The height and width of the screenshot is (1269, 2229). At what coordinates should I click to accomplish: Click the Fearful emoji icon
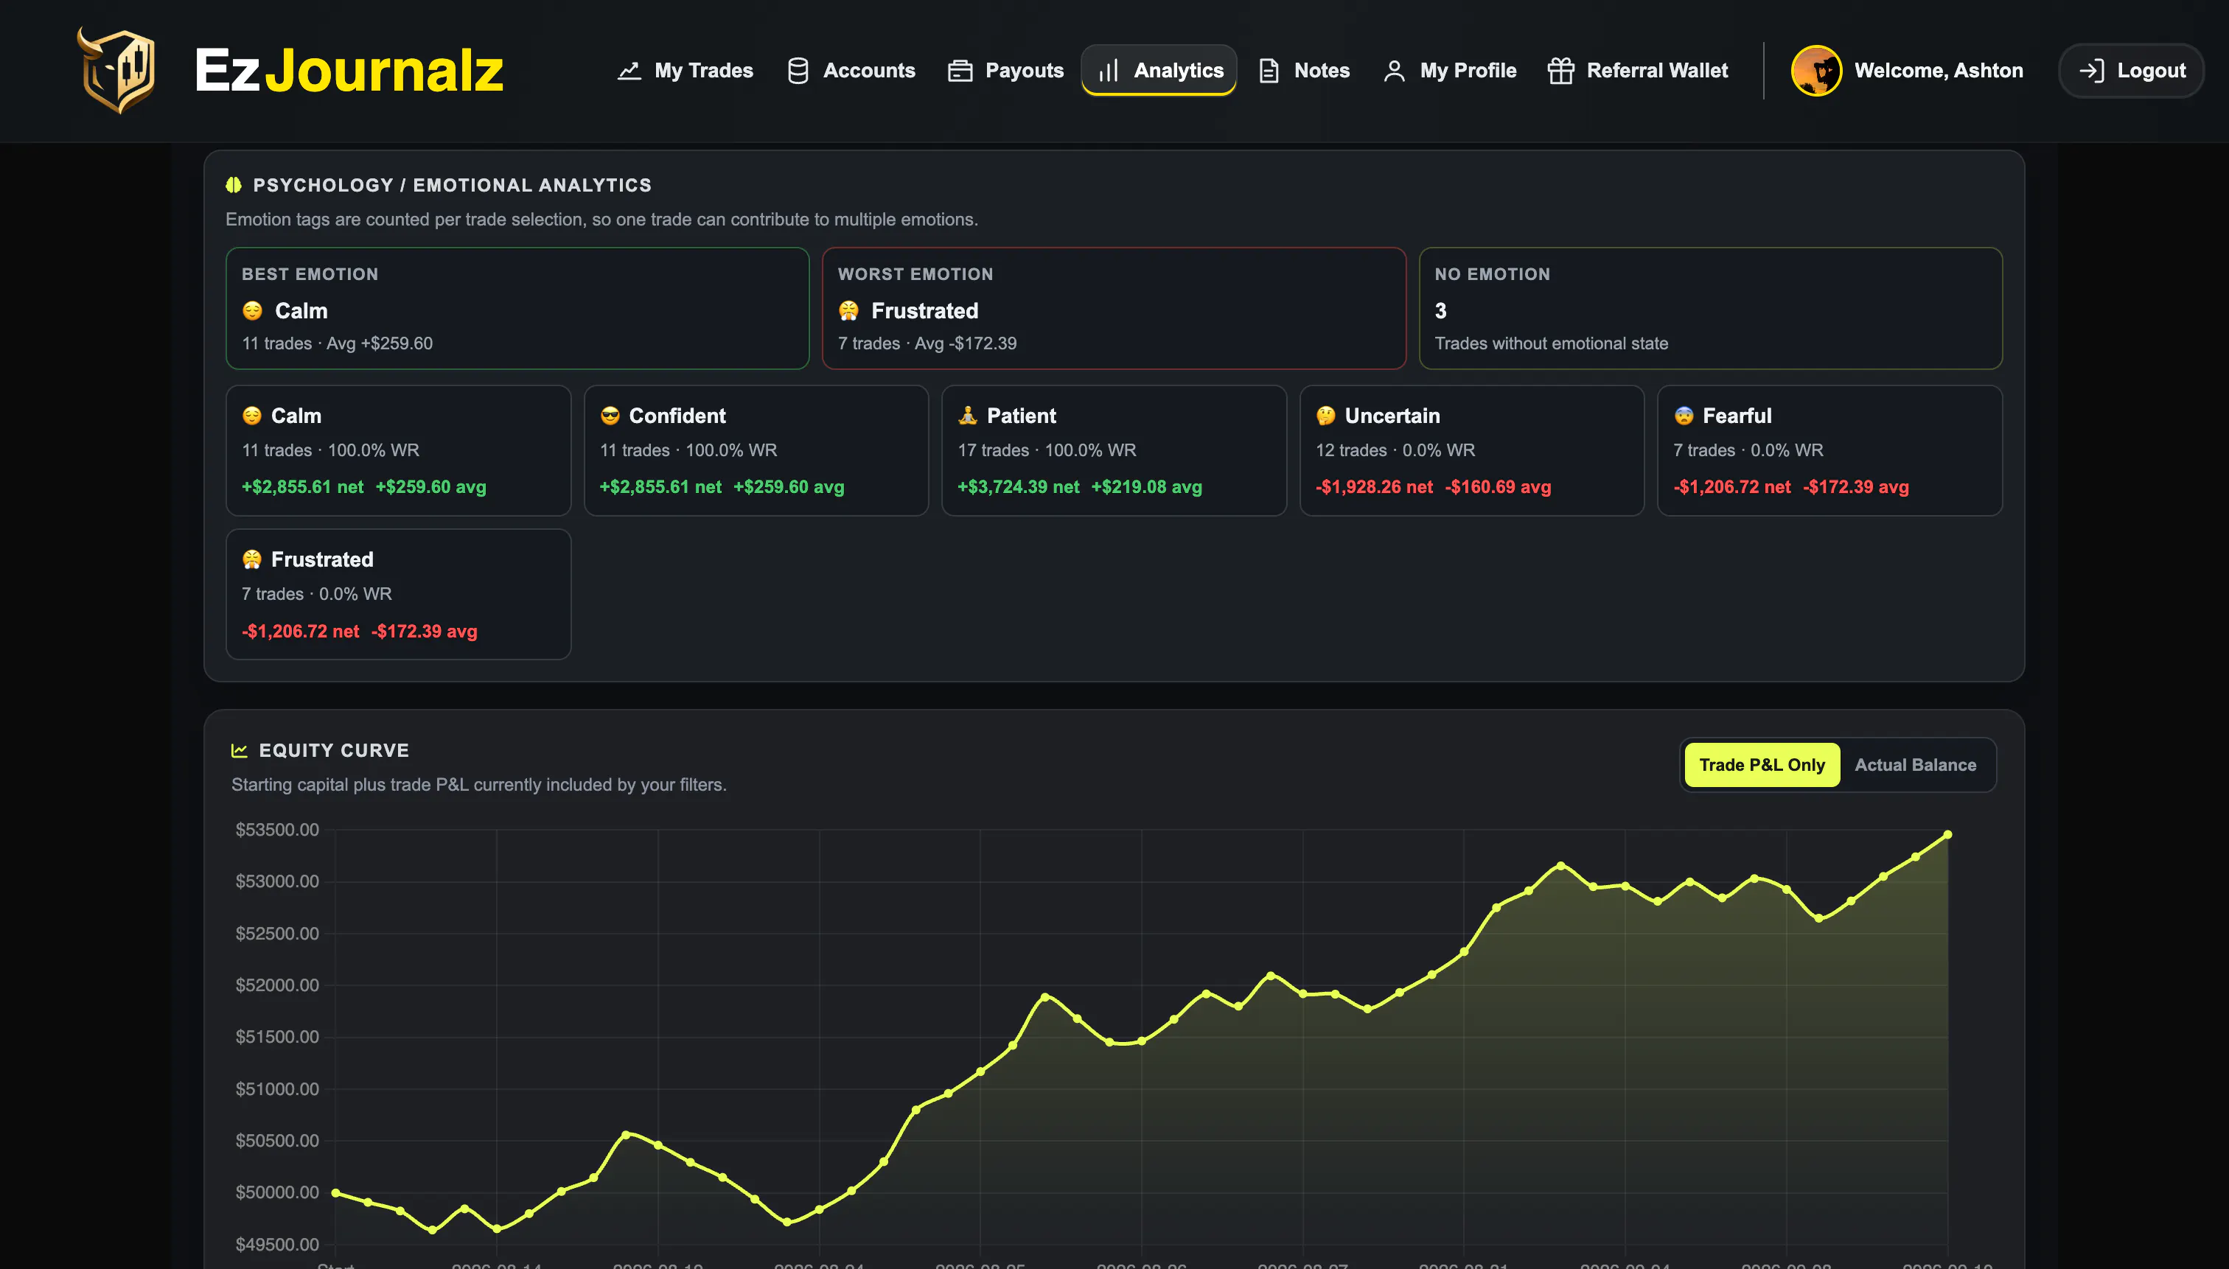click(x=1684, y=416)
